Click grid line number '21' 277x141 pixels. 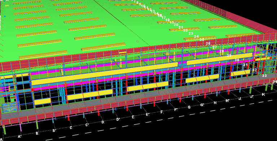point(181,27)
